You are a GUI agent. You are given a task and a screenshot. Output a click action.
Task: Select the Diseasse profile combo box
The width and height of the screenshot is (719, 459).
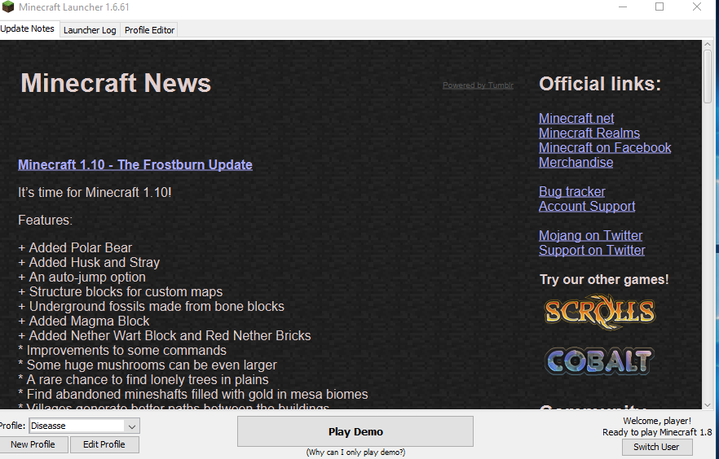[x=85, y=426]
